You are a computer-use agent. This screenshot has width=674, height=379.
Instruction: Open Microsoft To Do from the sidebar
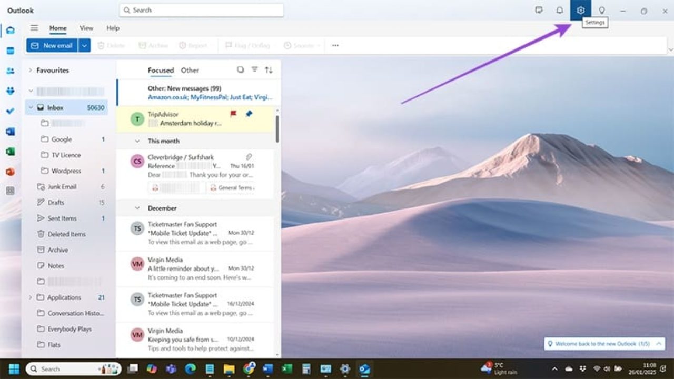click(10, 111)
